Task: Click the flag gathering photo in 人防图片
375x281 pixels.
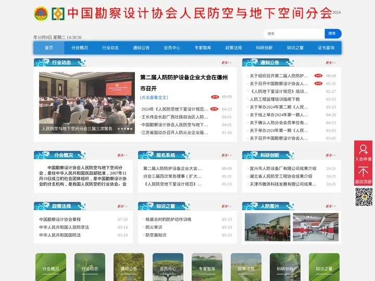Action: click(x=268, y=227)
